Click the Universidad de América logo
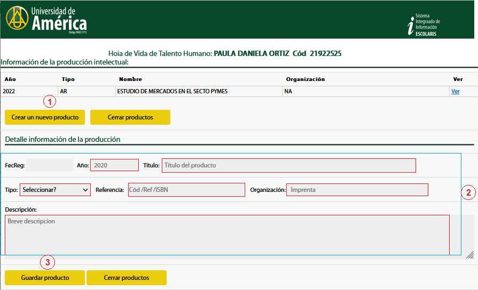 [x=46, y=19]
